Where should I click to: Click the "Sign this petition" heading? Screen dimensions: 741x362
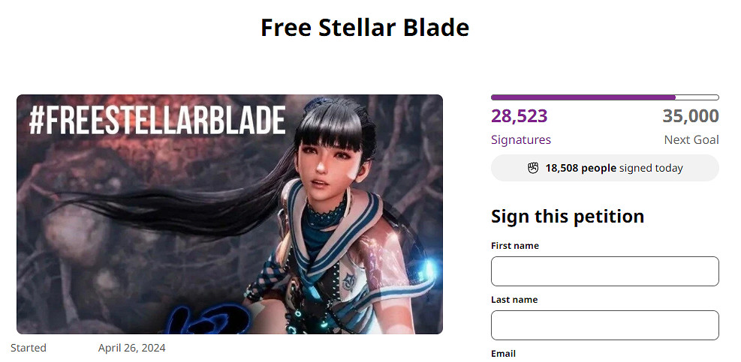[x=568, y=216]
